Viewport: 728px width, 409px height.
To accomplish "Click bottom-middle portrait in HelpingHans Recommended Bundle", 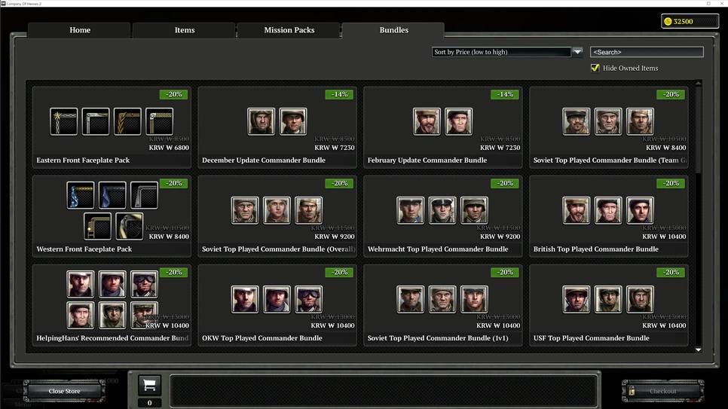I will pos(112,315).
